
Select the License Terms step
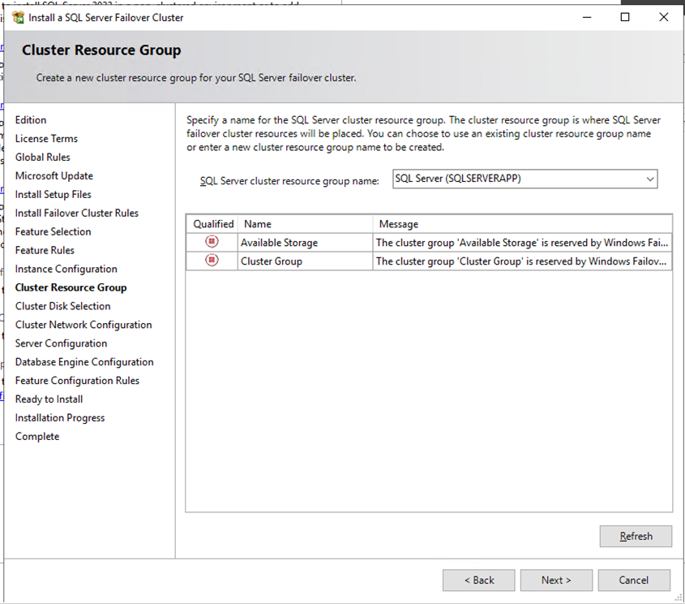46,139
